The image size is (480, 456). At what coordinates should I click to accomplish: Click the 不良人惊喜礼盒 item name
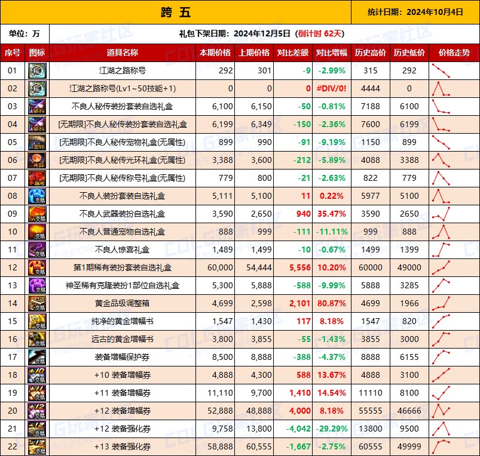[x=123, y=249]
